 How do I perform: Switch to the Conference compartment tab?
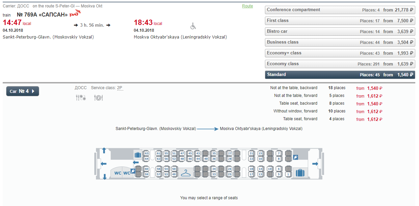340,10
